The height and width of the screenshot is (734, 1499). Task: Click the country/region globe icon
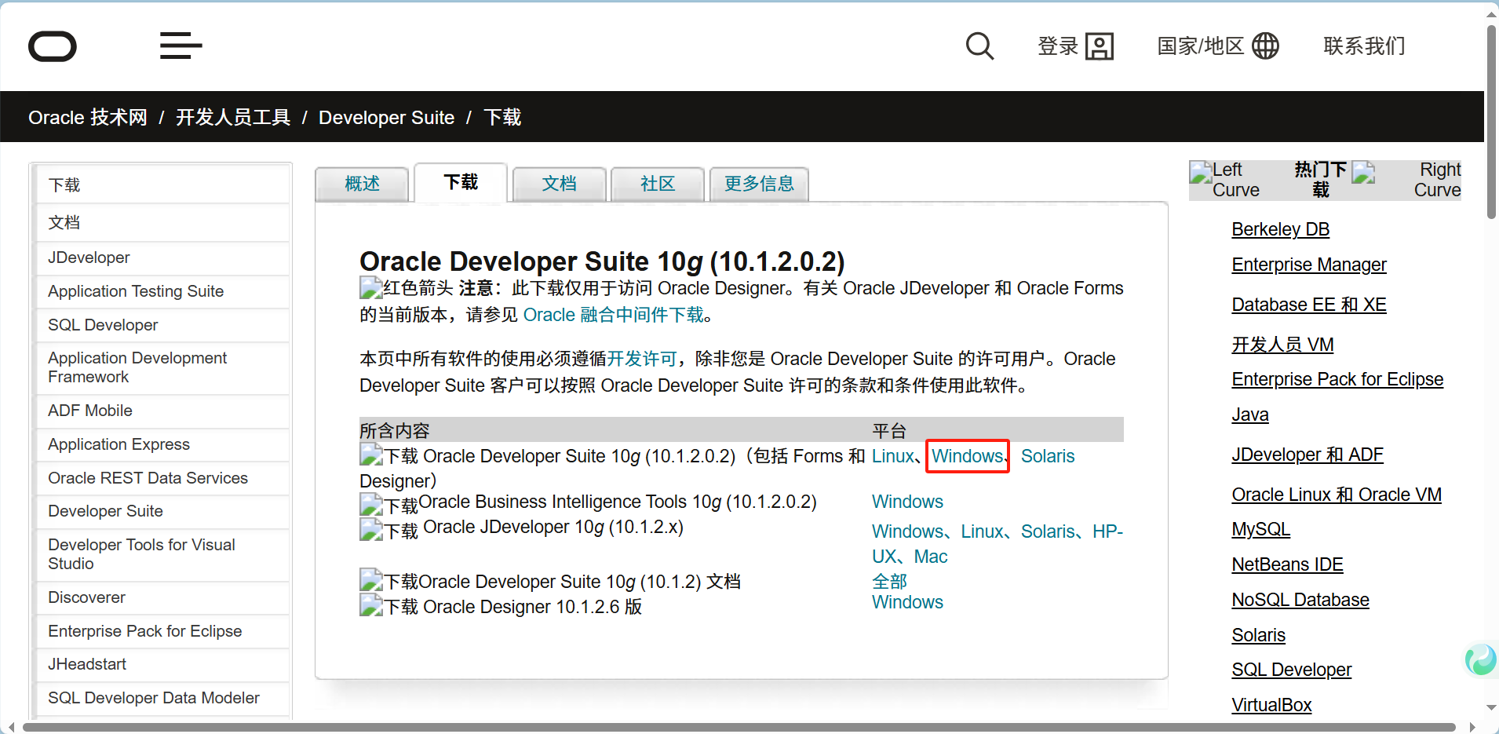coord(1265,46)
